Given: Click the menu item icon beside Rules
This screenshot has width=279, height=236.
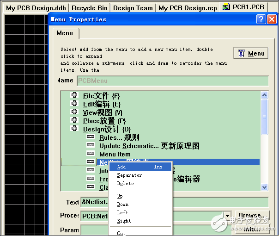Looking at the screenshot, I should pos(91,137).
